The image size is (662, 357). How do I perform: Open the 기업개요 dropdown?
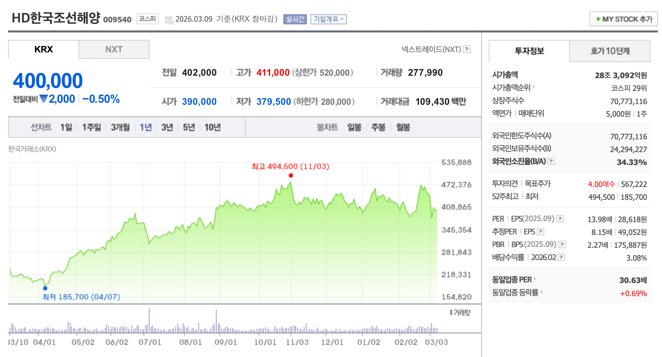tap(328, 19)
